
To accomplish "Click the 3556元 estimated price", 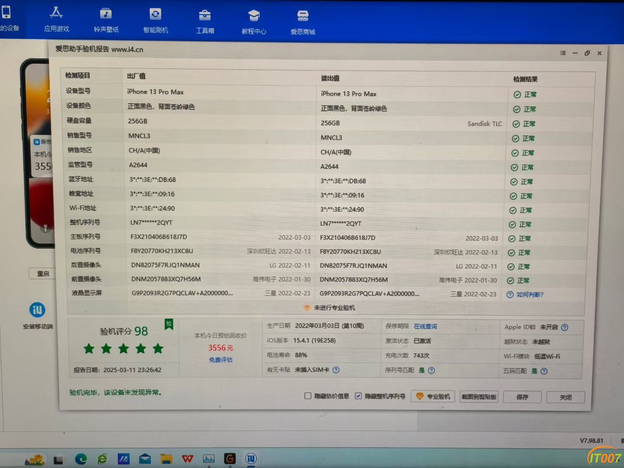I will coord(221,348).
